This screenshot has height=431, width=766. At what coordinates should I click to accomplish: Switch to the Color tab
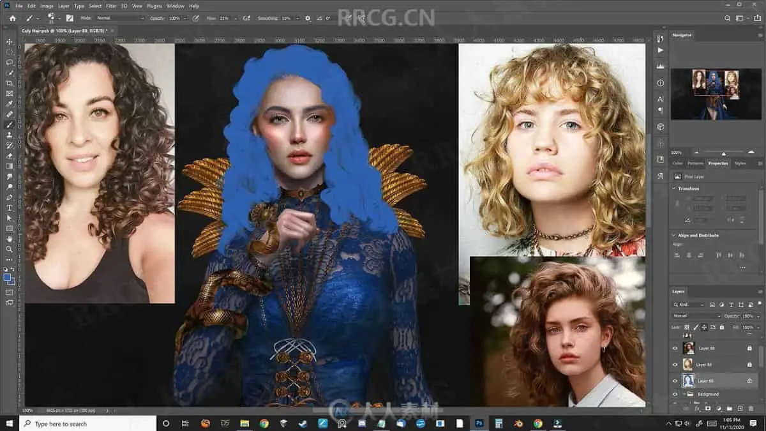pos(677,163)
